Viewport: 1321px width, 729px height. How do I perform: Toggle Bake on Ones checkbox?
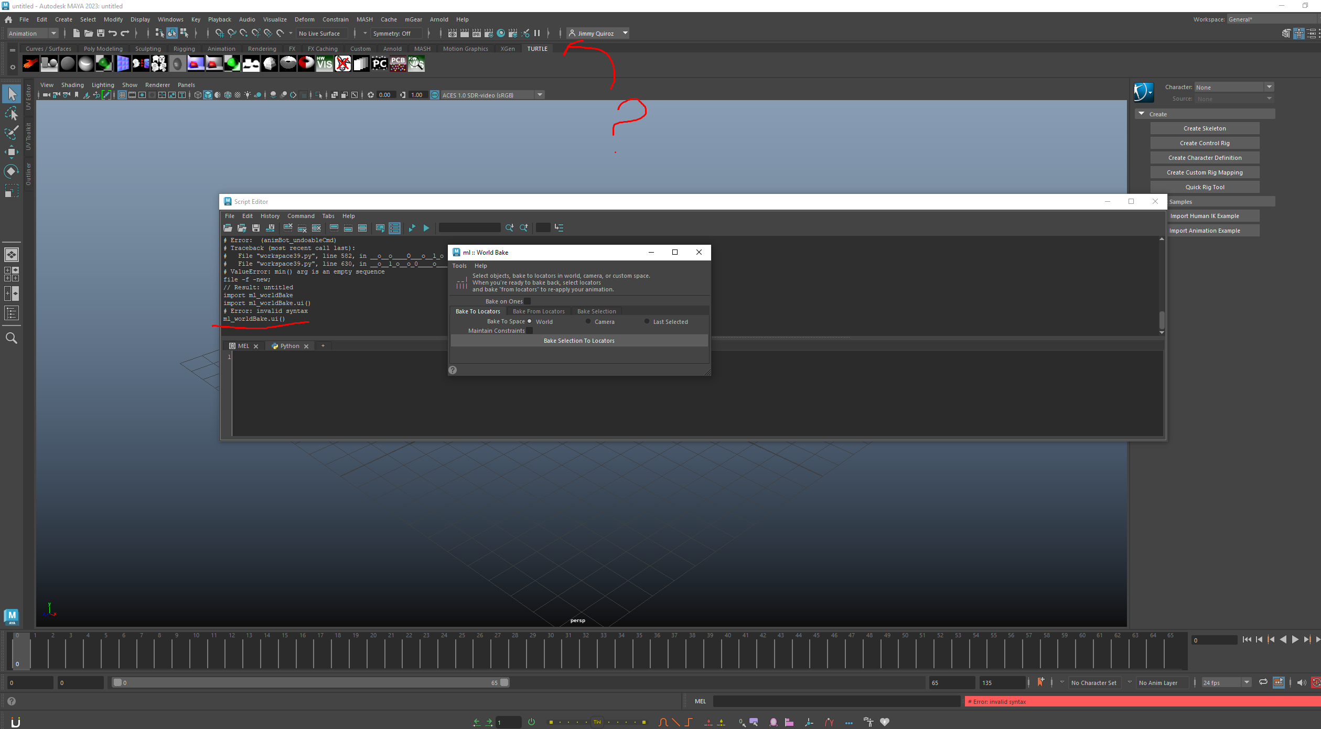pos(528,301)
